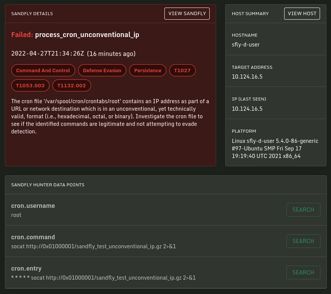Viewport: 331px width, 294px height.
Task: Click the IP (LAST SEEN) field label
Action: click(249, 99)
